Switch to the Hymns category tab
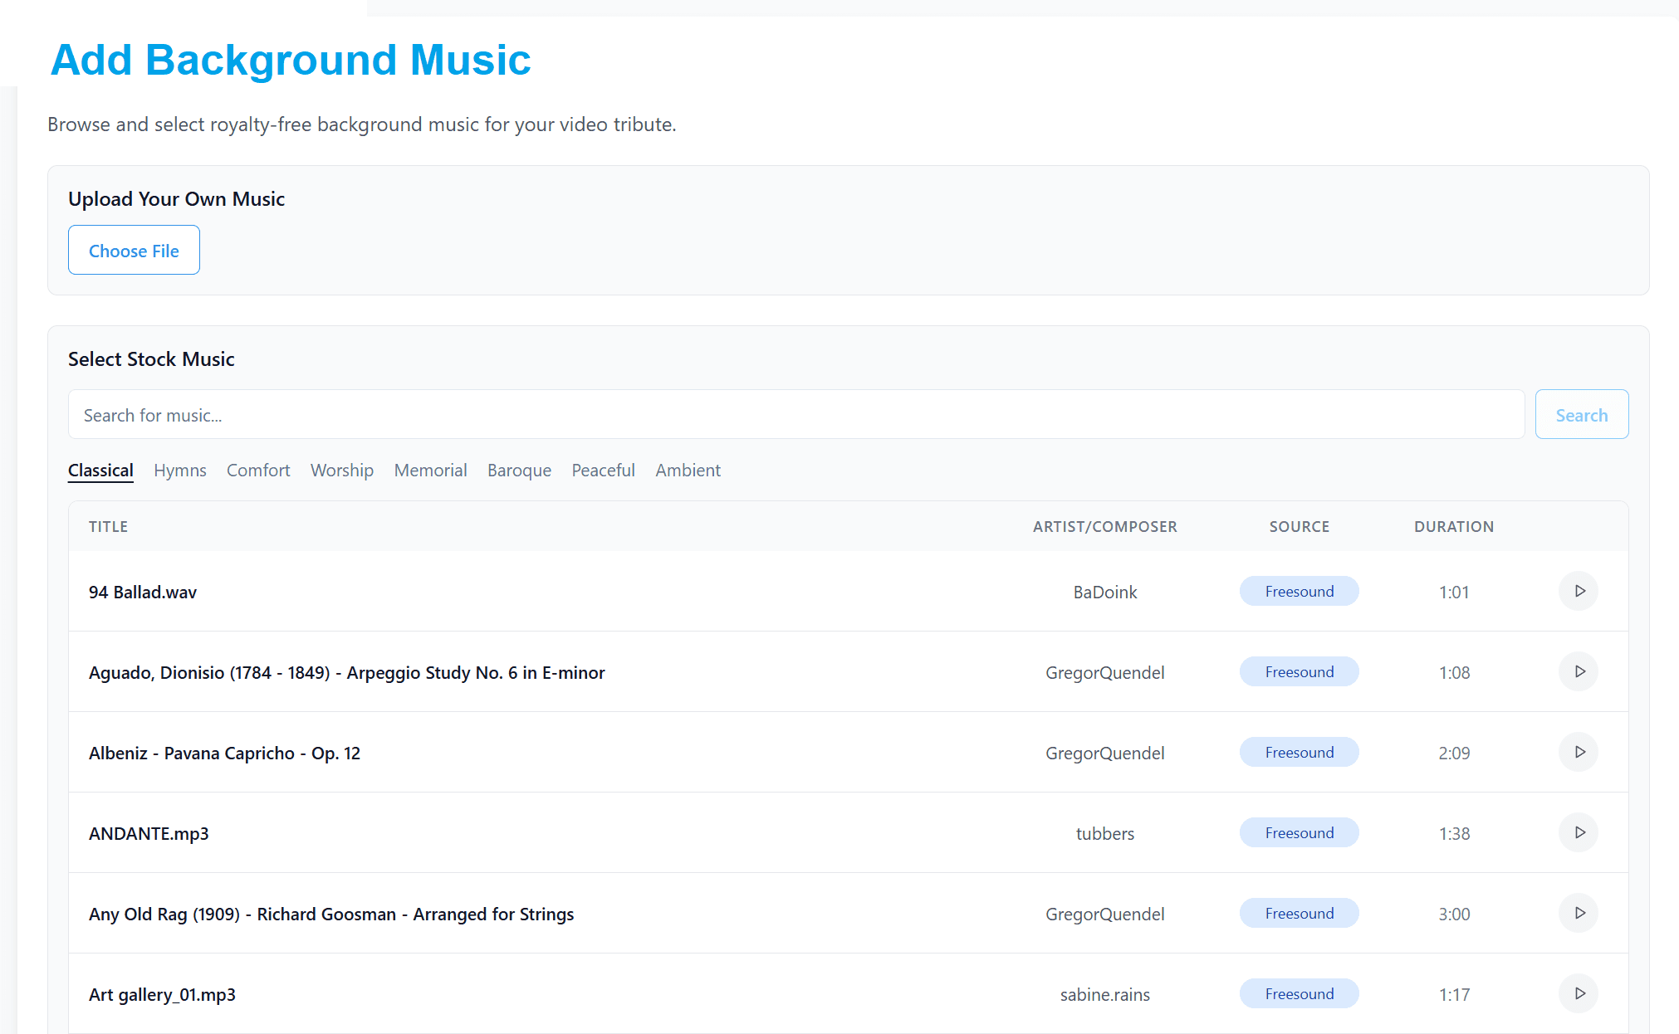 180,471
